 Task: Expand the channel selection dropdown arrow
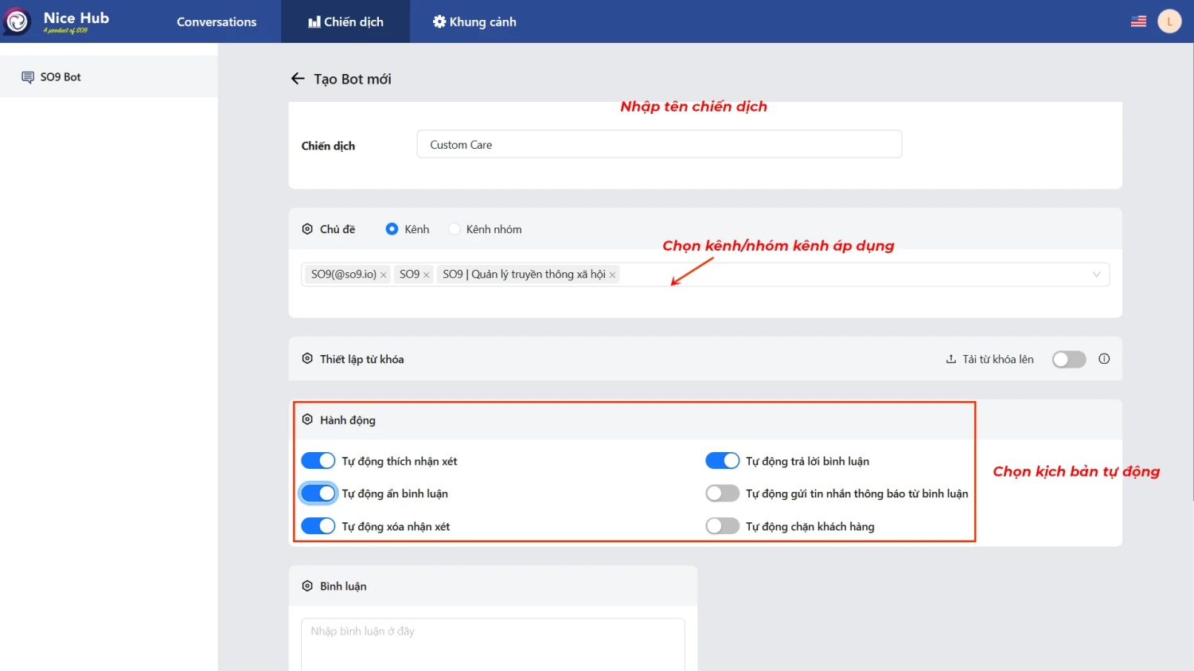pyautogui.click(x=1096, y=275)
